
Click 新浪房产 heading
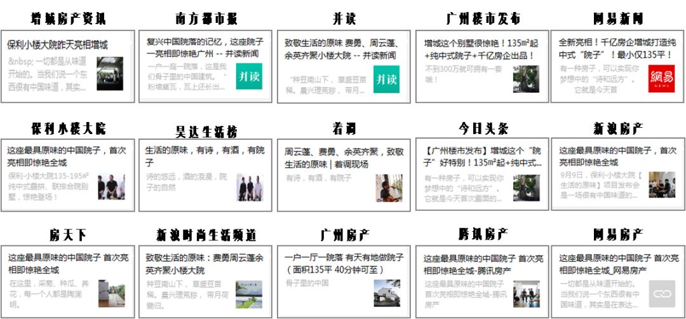click(x=618, y=128)
